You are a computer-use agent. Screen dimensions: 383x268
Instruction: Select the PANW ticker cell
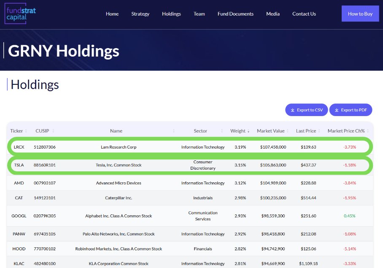point(19,234)
